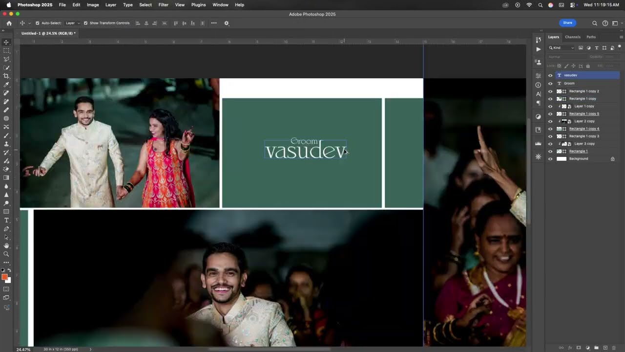Select the Crop tool
This screenshot has height=352, width=625.
tap(6, 76)
